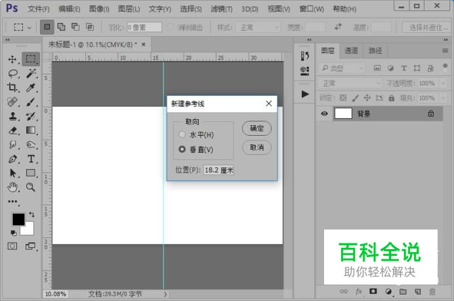Click the 位置(P) input field
Screen dimensions: 454x301
click(x=218, y=170)
